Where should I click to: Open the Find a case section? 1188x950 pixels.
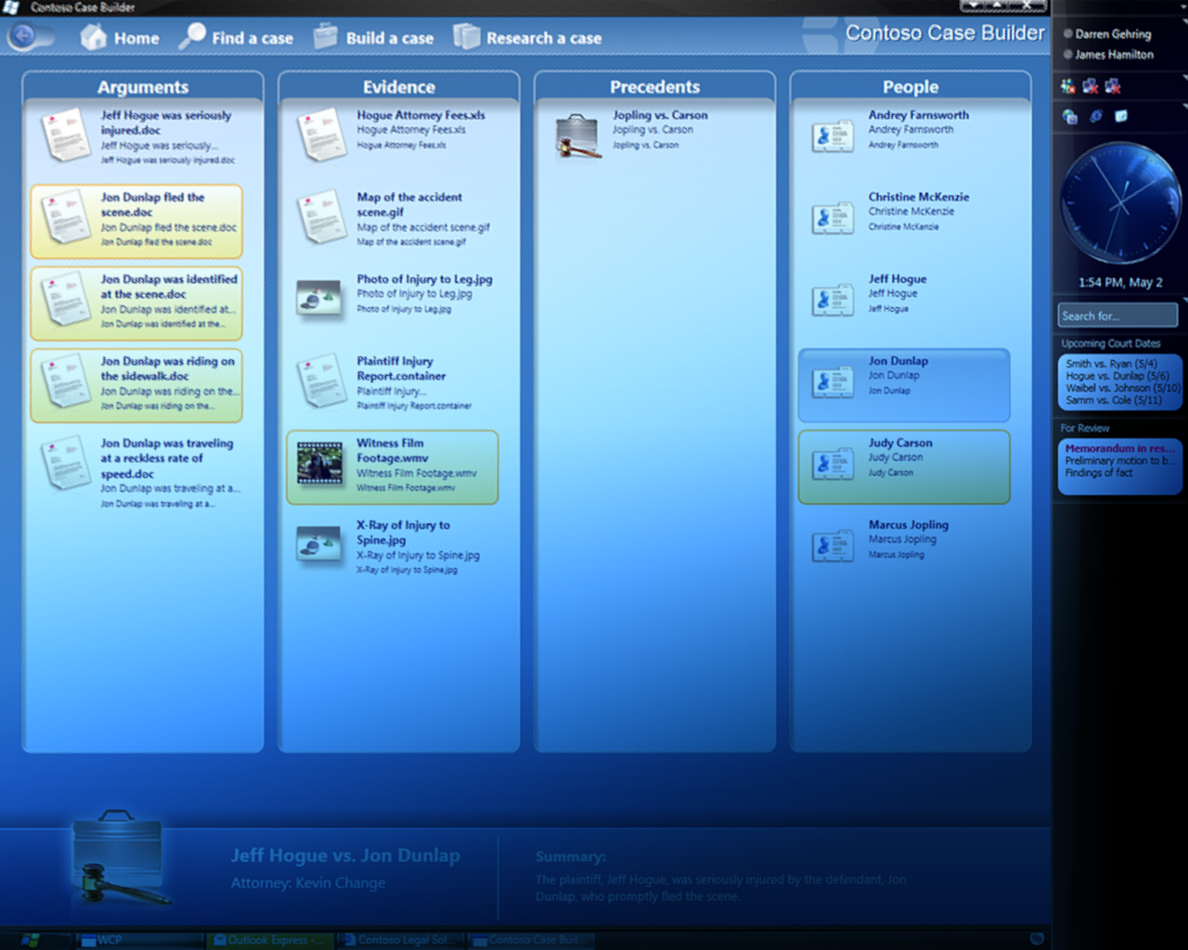coord(237,38)
